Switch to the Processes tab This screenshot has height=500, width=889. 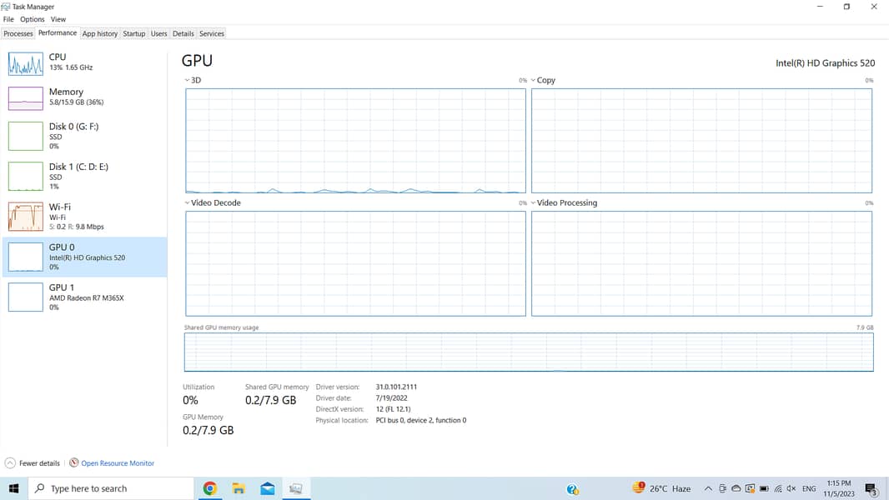click(18, 34)
